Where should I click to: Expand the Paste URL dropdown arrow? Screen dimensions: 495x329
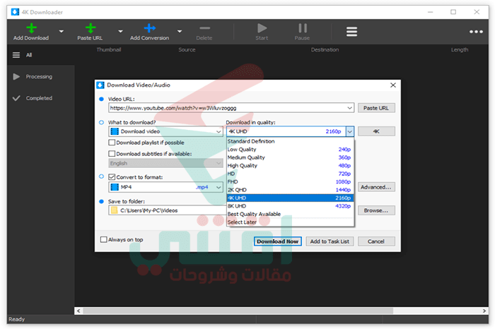tap(120, 31)
